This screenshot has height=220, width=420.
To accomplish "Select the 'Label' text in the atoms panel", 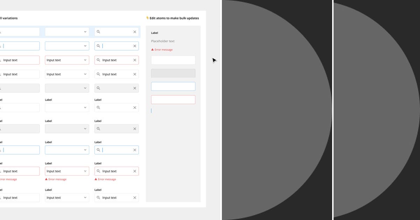I will [x=155, y=33].
